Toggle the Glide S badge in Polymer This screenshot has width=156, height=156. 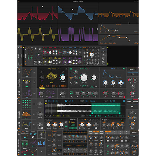point(124,97)
